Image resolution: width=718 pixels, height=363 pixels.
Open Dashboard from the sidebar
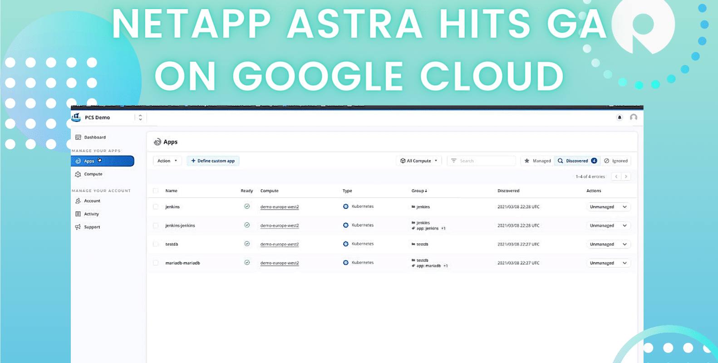tap(95, 137)
